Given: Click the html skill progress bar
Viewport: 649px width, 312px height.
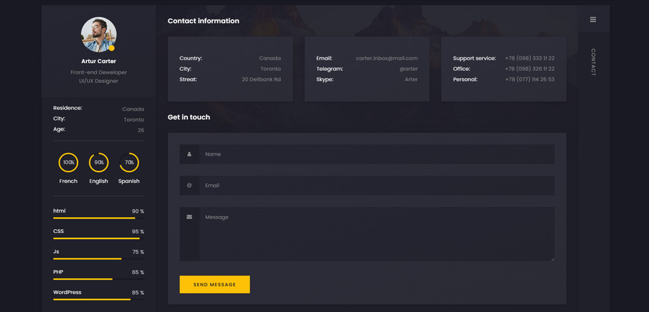Looking at the screenshot, I should point(99,218).
